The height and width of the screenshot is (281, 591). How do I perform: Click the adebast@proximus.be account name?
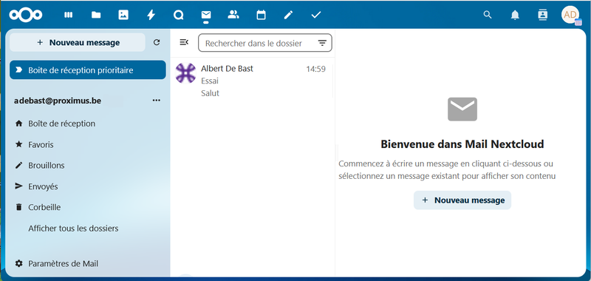tap(58, 101)
